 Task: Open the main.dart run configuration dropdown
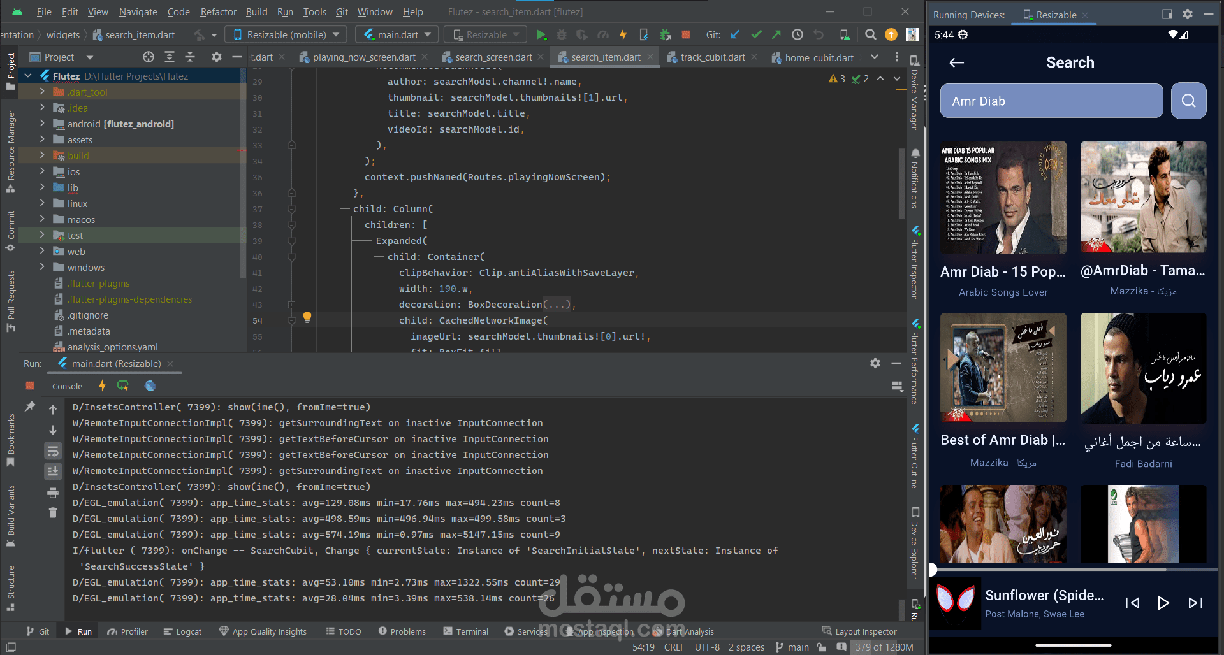[x=397, y=35]
